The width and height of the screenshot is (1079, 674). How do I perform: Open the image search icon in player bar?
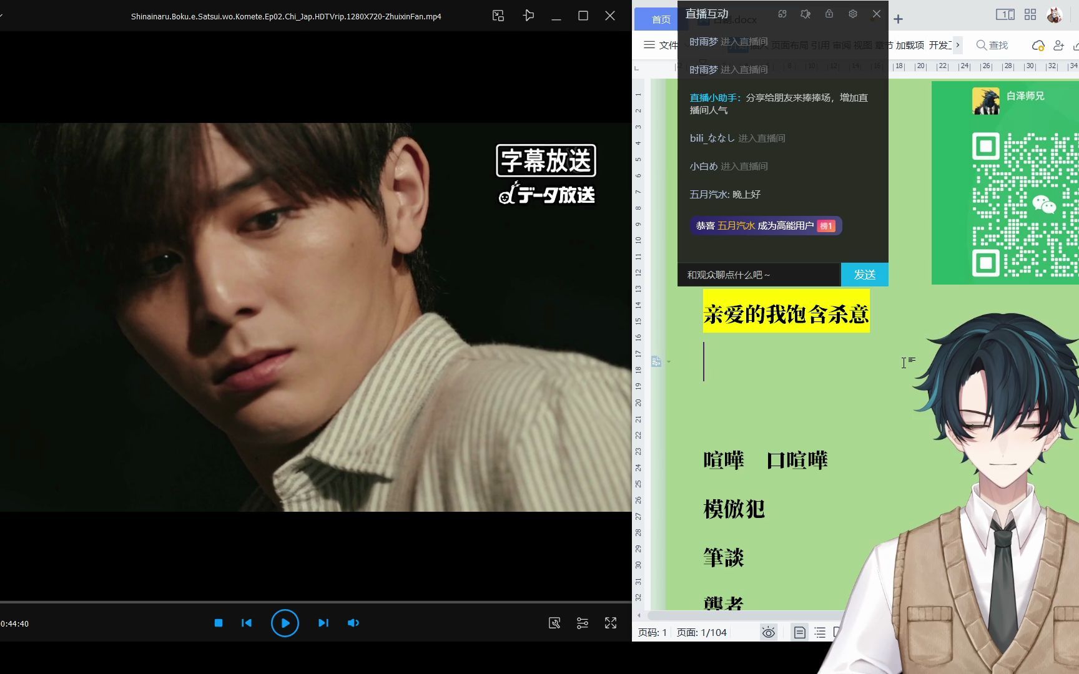pos(554,623)
